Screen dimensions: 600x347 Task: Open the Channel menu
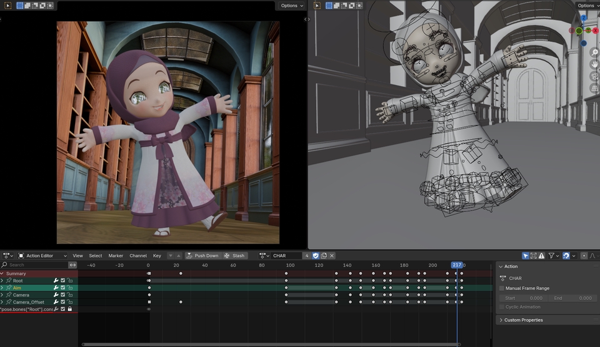[x=137, y=256]
